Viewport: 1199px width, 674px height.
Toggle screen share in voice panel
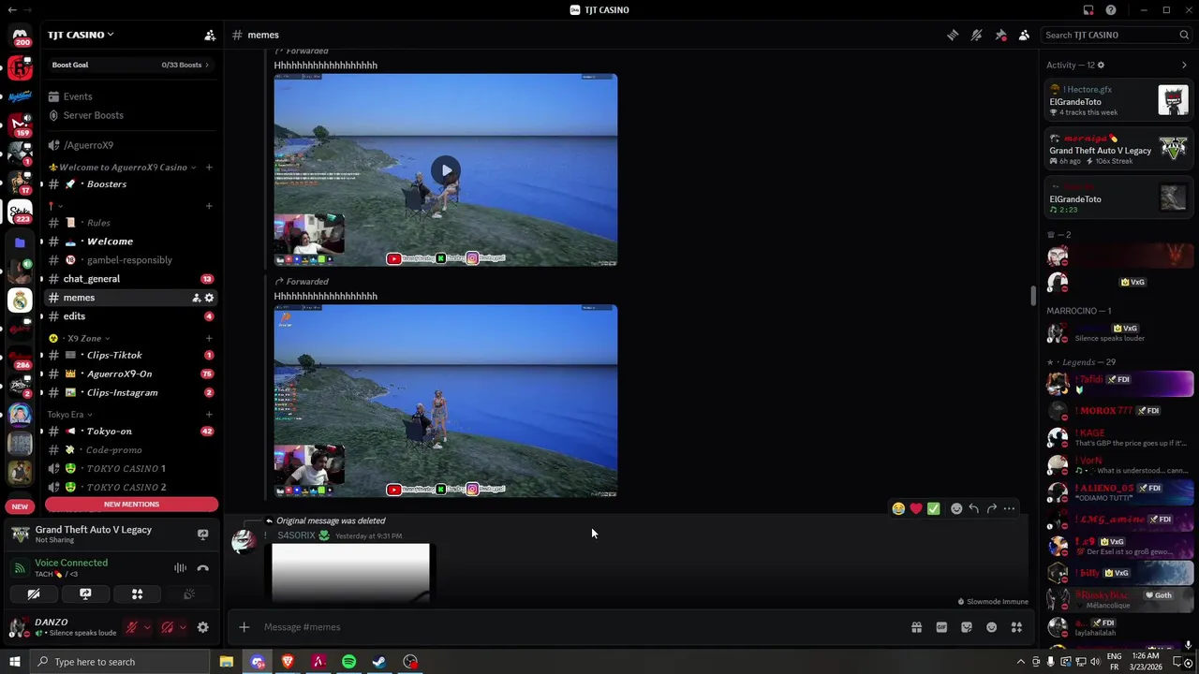point(85,593)
